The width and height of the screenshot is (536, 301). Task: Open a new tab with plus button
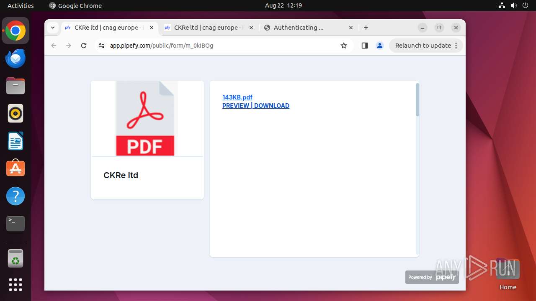[366, 28]
